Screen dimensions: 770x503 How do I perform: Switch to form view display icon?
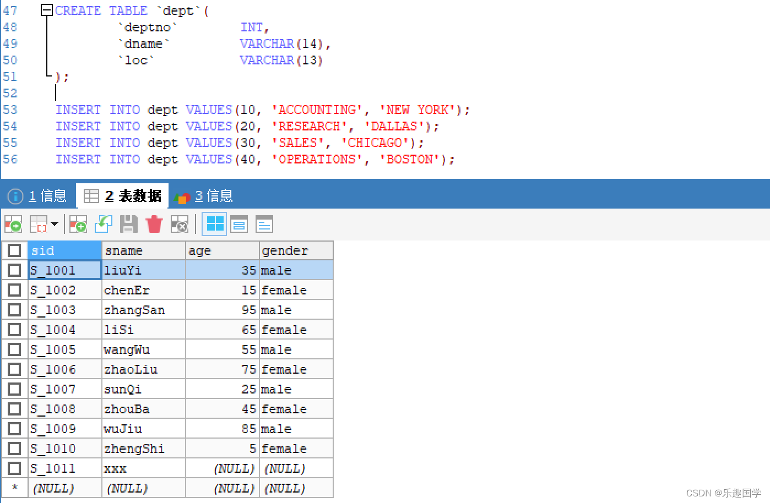pos(238,224)
